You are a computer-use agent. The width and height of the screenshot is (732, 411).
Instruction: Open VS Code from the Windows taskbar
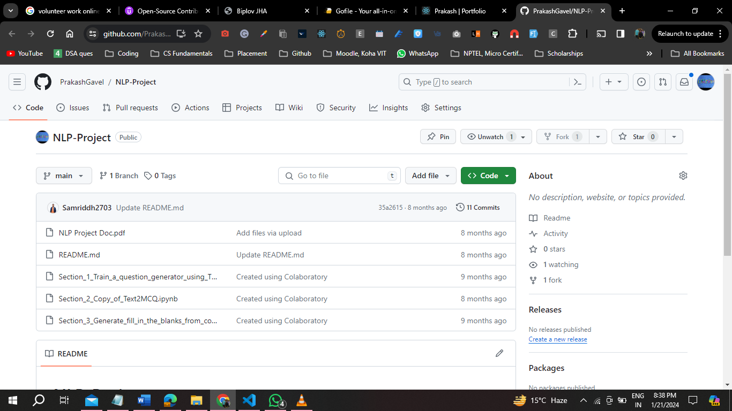coord(249,400)
